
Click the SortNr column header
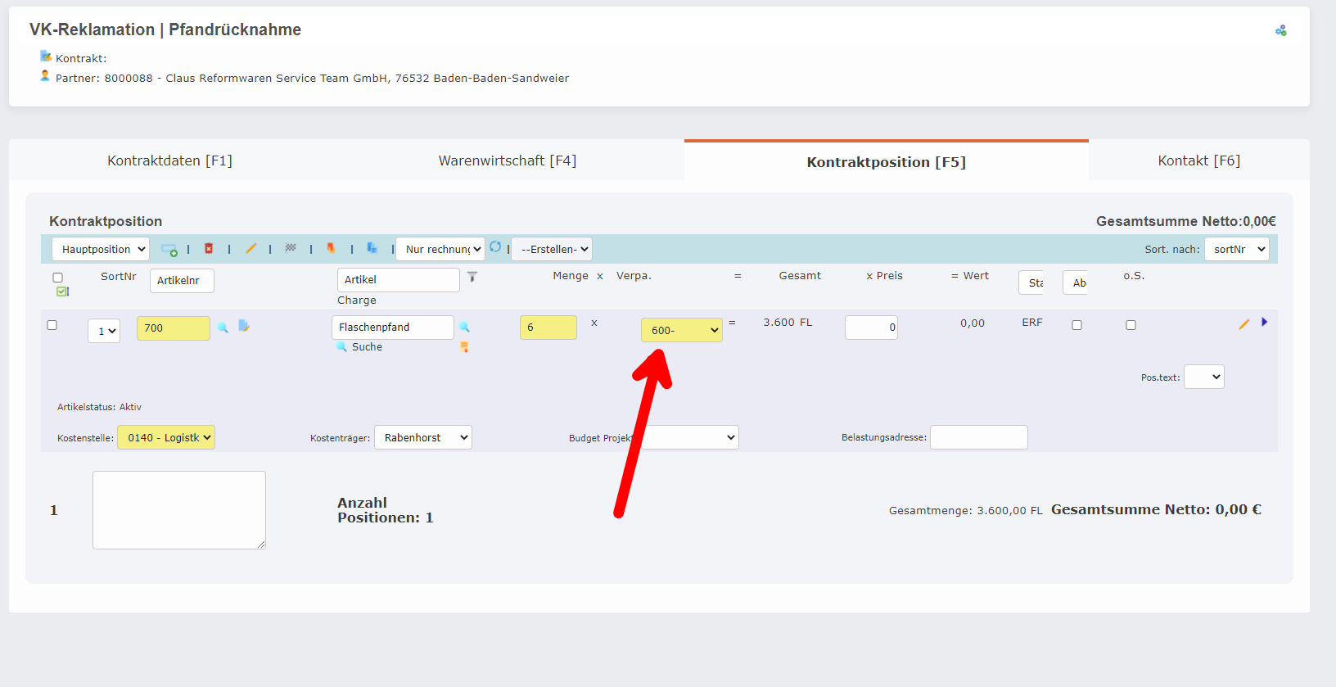click(x=119, y=277)
